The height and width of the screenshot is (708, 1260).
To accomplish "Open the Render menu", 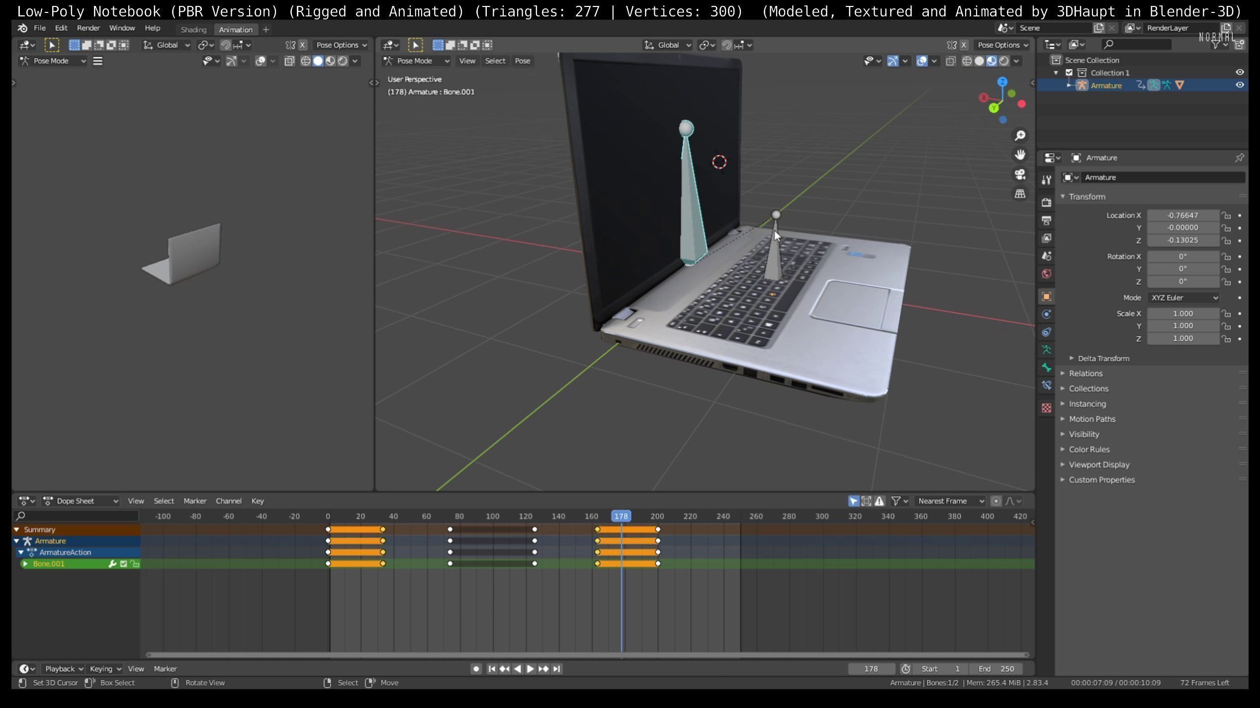I will click(x=88, y=28).
